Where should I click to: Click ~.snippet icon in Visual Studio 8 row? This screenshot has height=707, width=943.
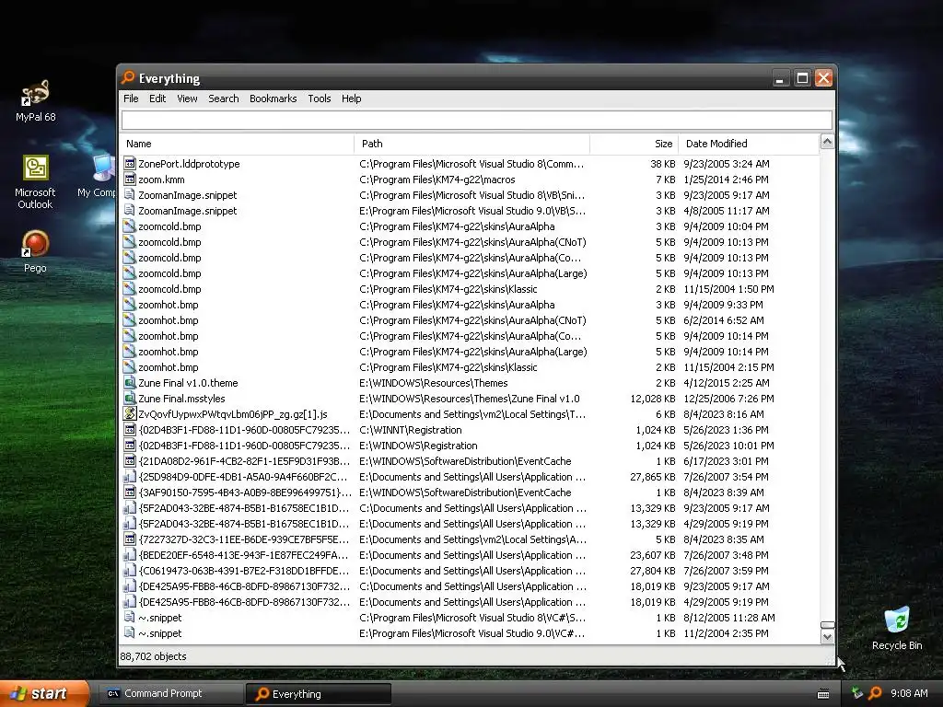tap(129, 617)
